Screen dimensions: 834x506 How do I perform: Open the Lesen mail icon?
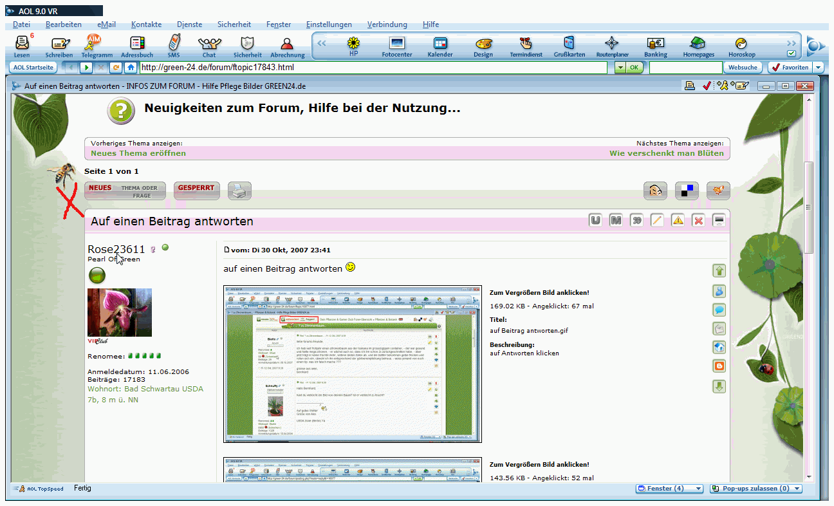pos(22,45)
